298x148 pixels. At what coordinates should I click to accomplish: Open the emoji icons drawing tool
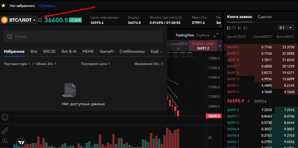5,117
